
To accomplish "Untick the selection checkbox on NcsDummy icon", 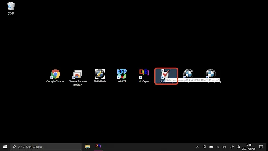I will pos(163,70).
